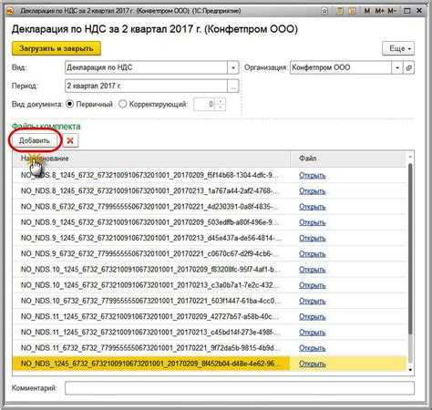The image size is (432, 410).
Task: Open the Период selection ellipsis button
Action: (233, 87)
